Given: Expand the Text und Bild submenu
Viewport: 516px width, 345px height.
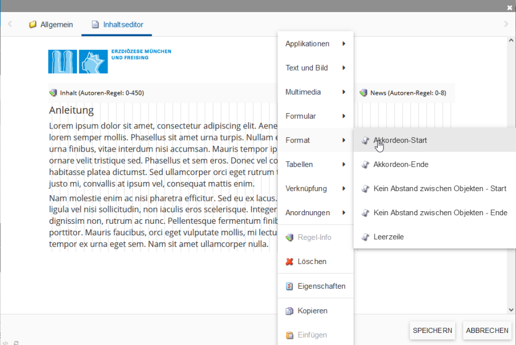Looking at the screenshot, I should 315,68.
